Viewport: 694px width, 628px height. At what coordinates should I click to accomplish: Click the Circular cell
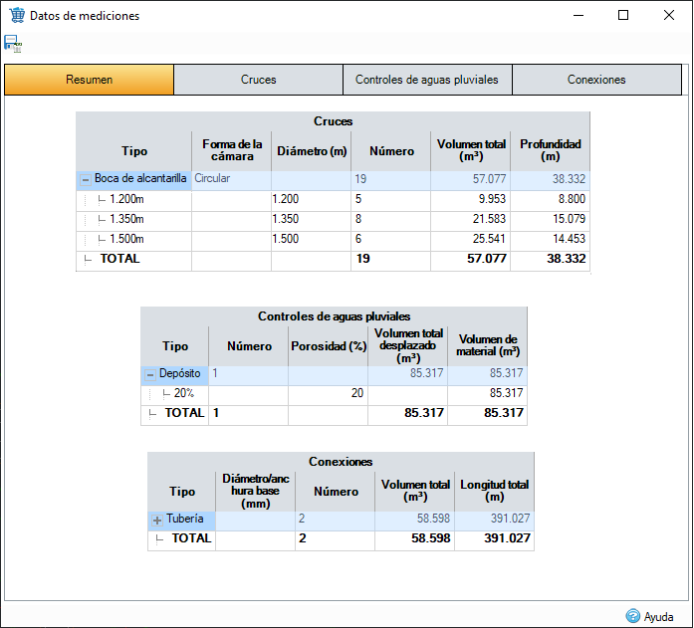pyautogui.click(x=231, y=179)
